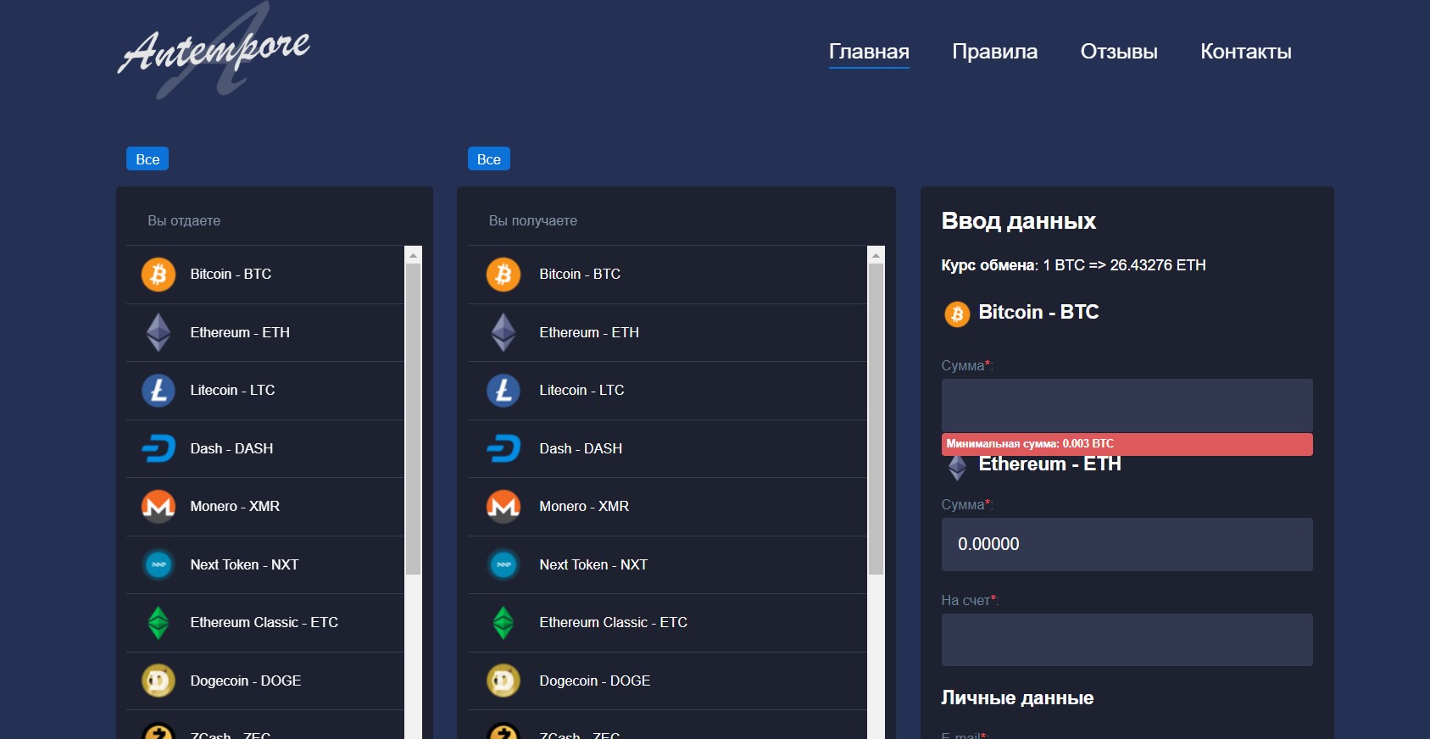This screenshot has width=1430, height=739.
Task: Open the Контакты page
Action: tap(1245, 52)
